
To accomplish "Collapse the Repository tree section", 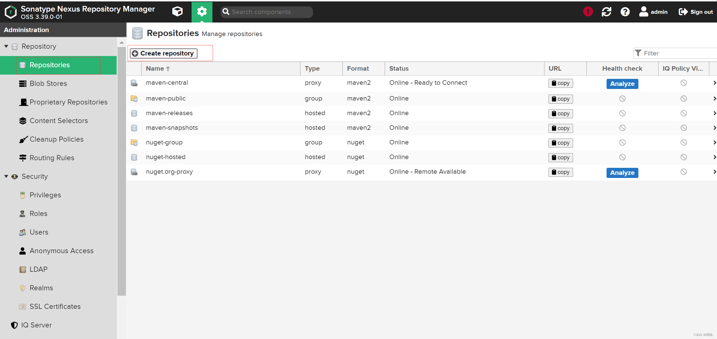I will (x=6, y=46).
